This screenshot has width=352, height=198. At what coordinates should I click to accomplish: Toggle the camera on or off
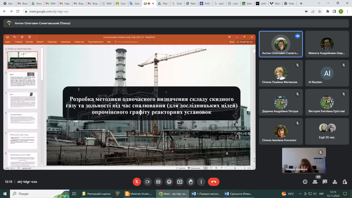pos(147,181)
